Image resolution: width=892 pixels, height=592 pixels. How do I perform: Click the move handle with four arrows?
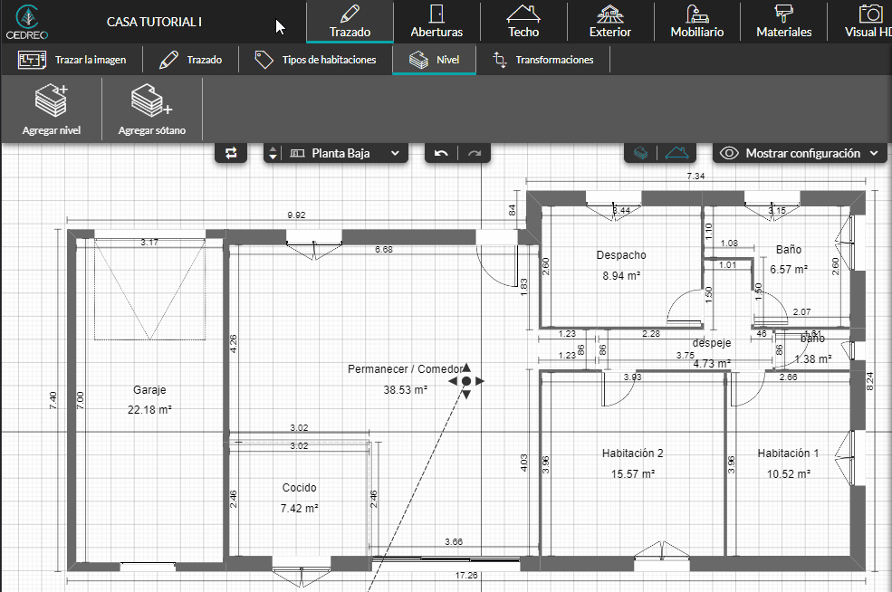click(x=466, y=381)
